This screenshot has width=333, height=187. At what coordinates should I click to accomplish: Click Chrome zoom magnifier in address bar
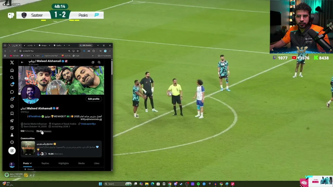pos(69,51)
